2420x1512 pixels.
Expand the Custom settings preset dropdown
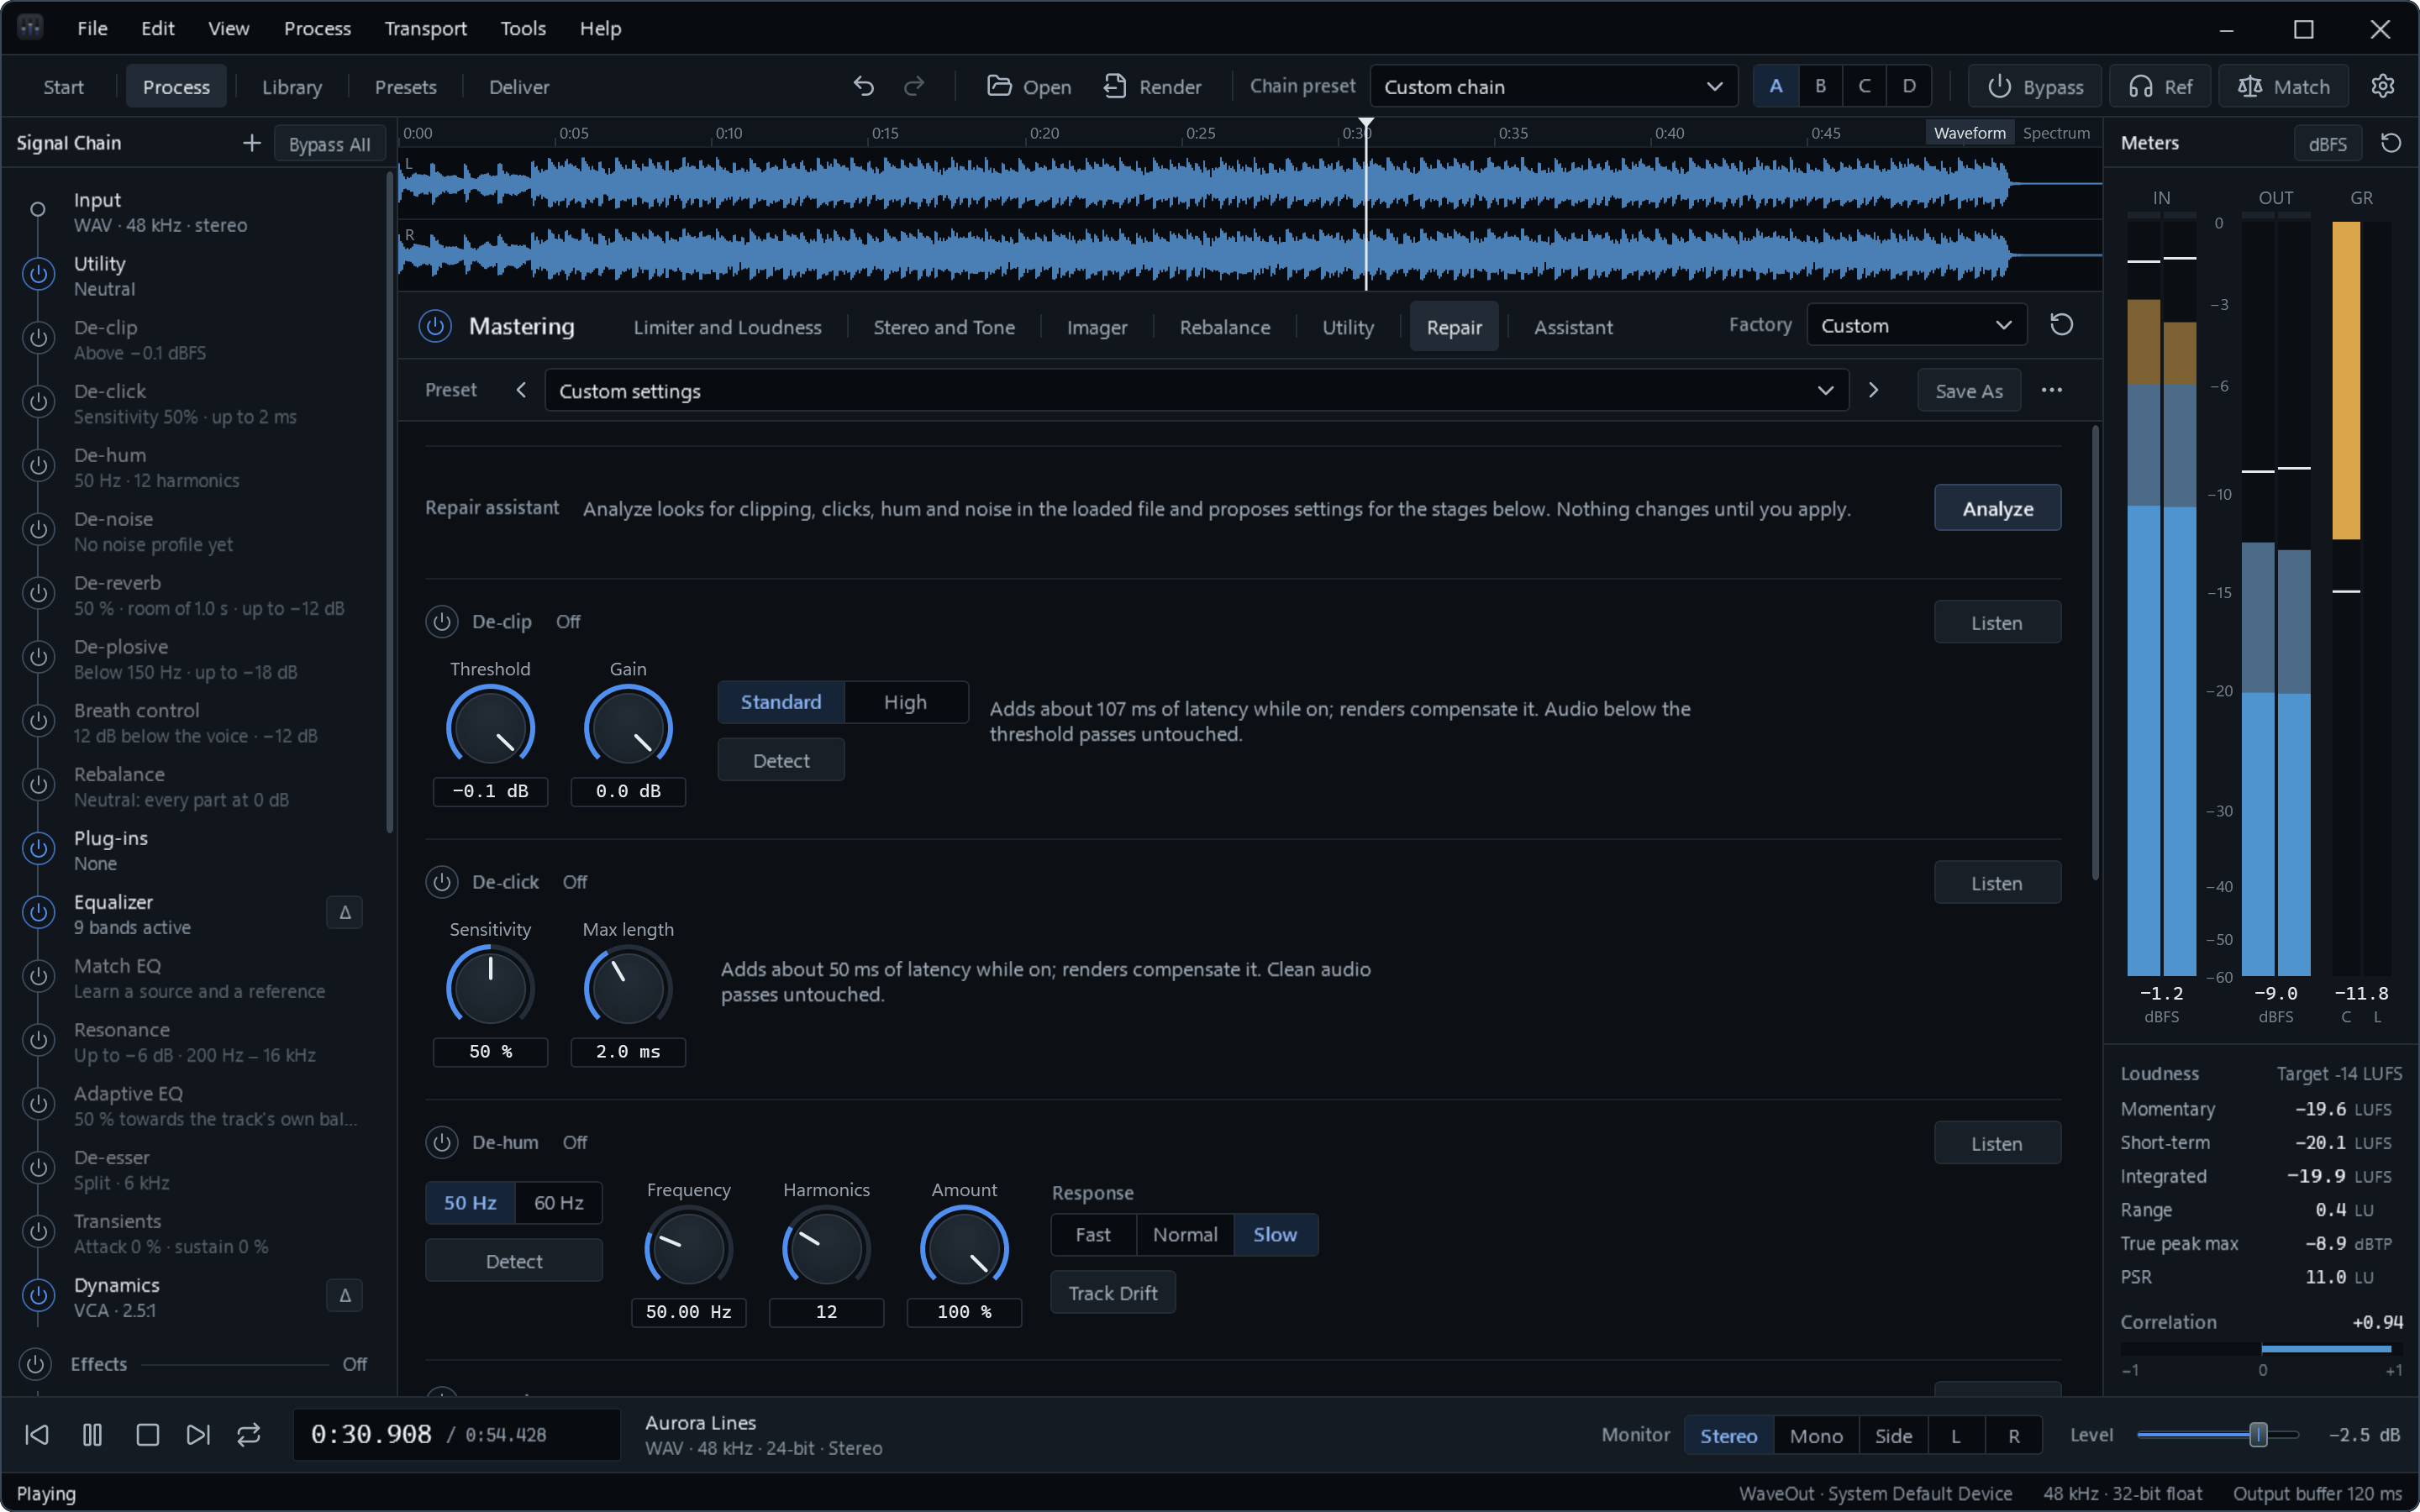1196,390
